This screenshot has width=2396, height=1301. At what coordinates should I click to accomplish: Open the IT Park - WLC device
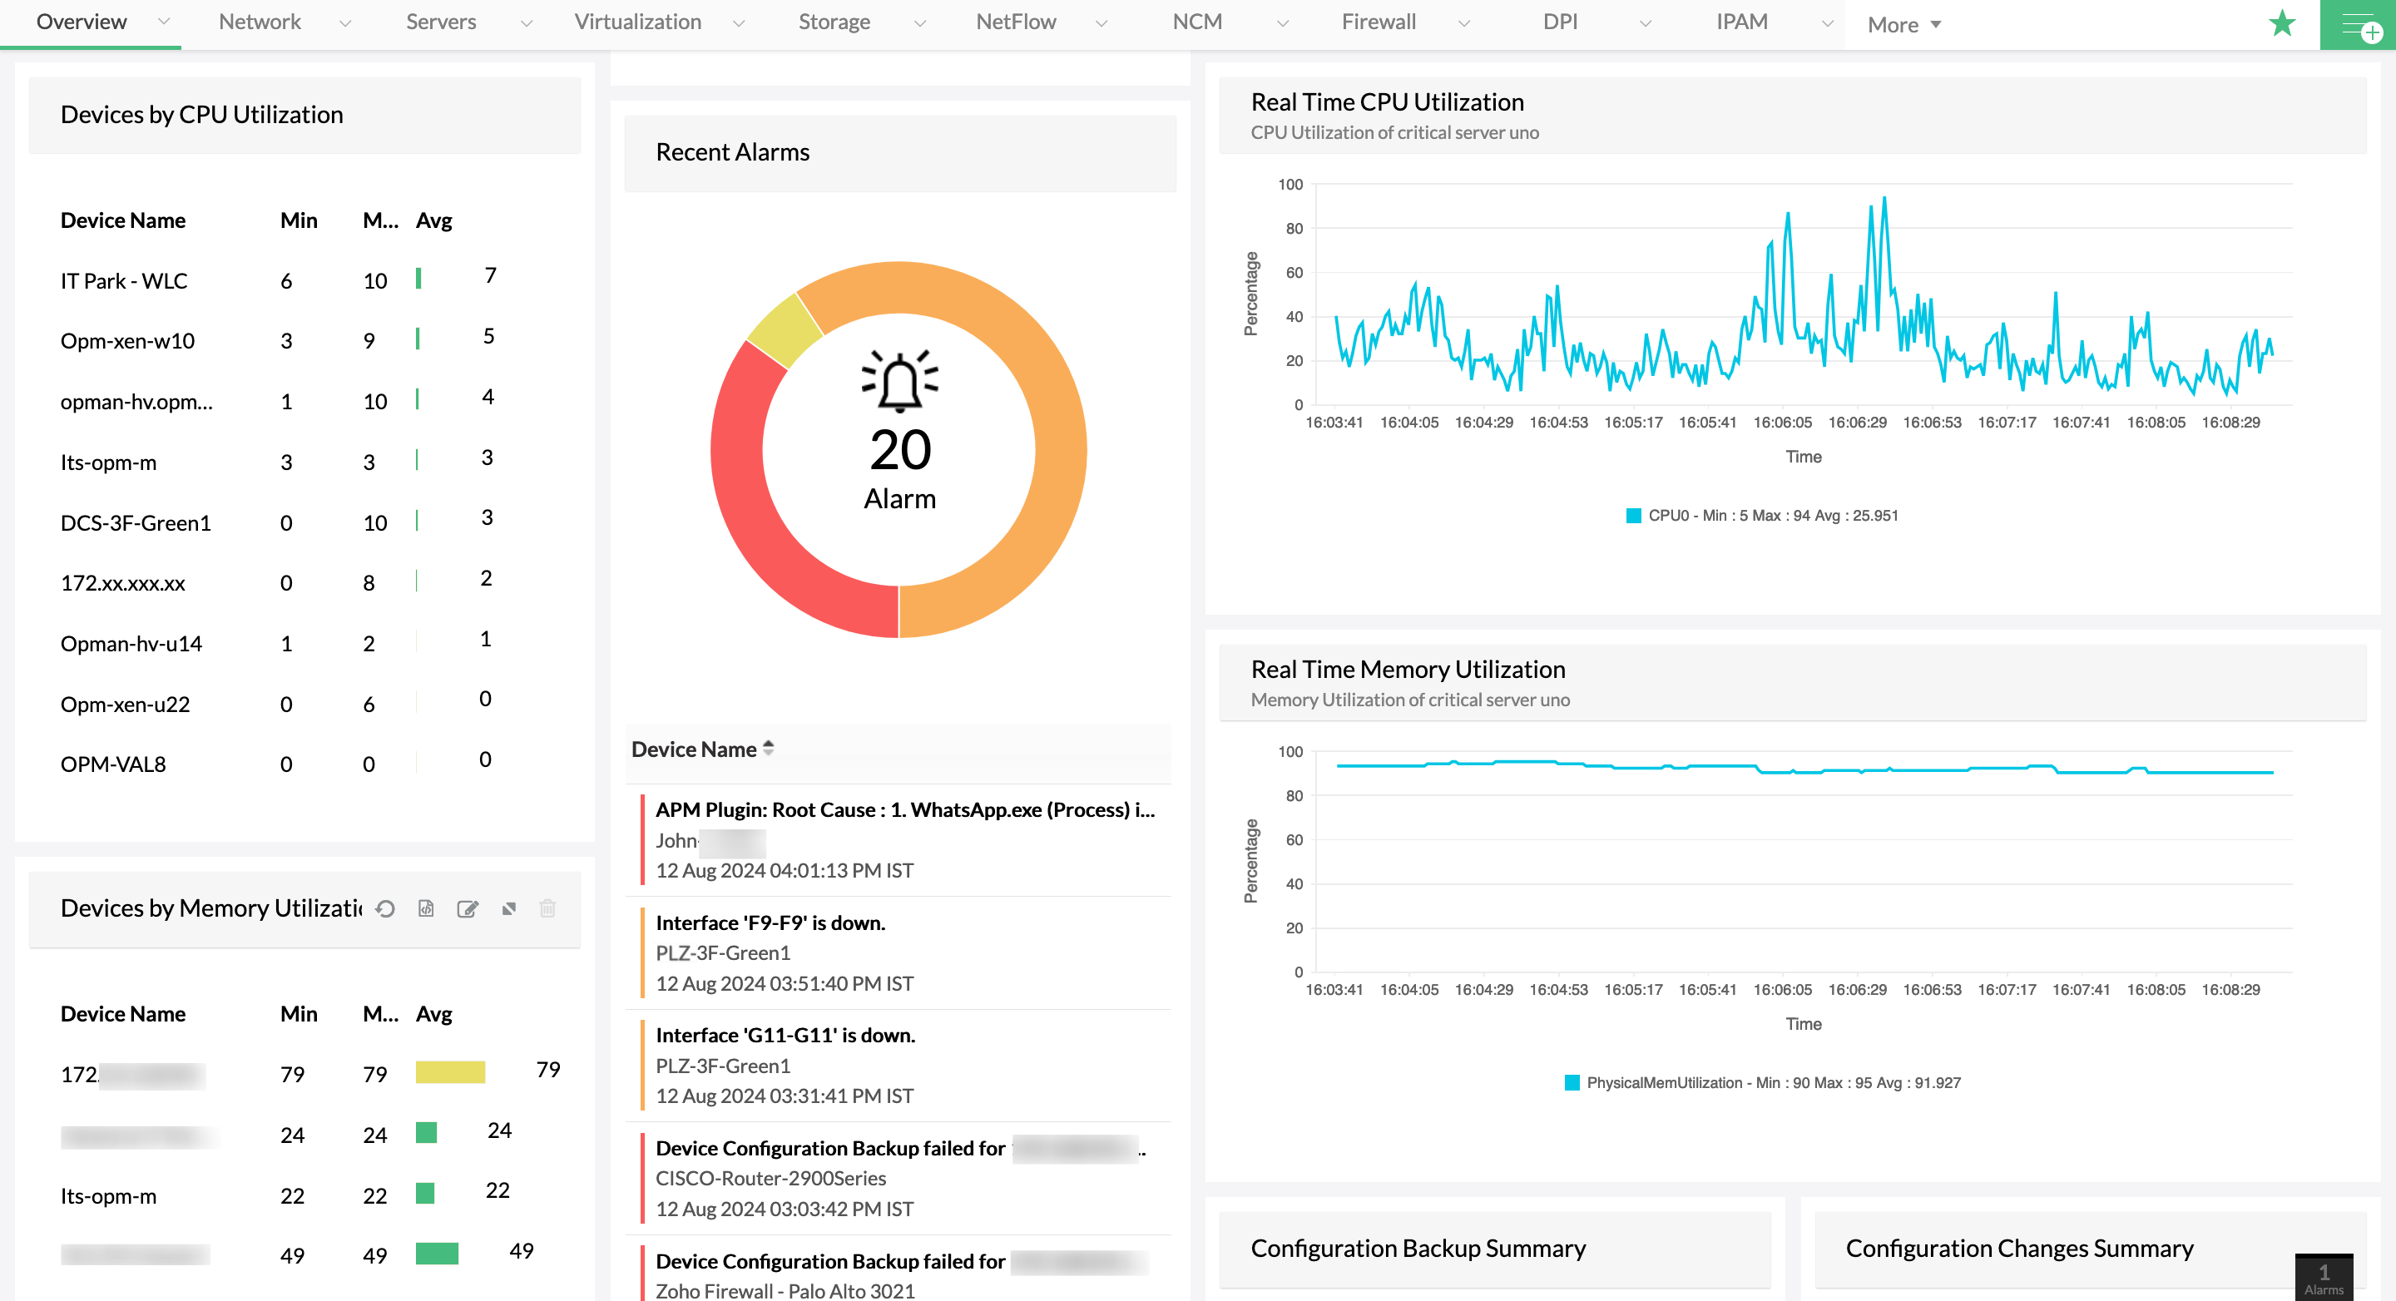click(124, 281)
